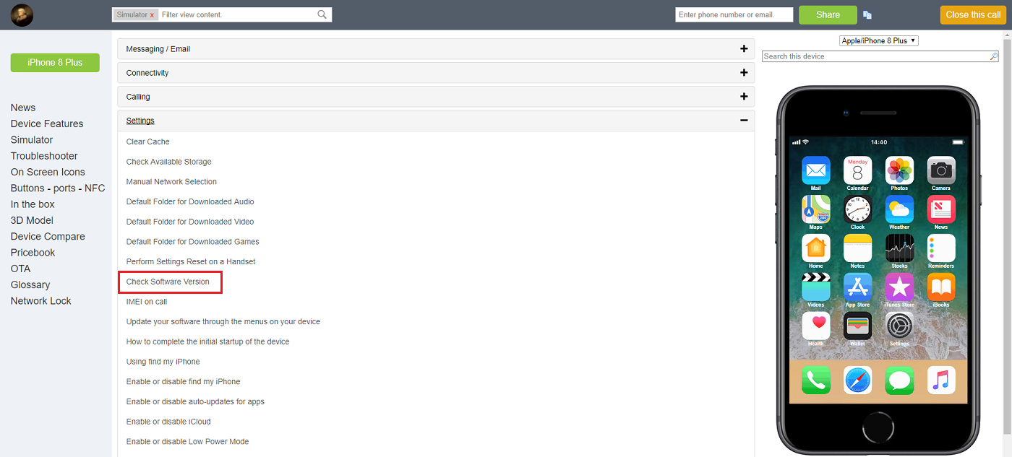This screenshot has width=1012, height=457.
Task: Open the IMEI on call guide
Action: 147,302
